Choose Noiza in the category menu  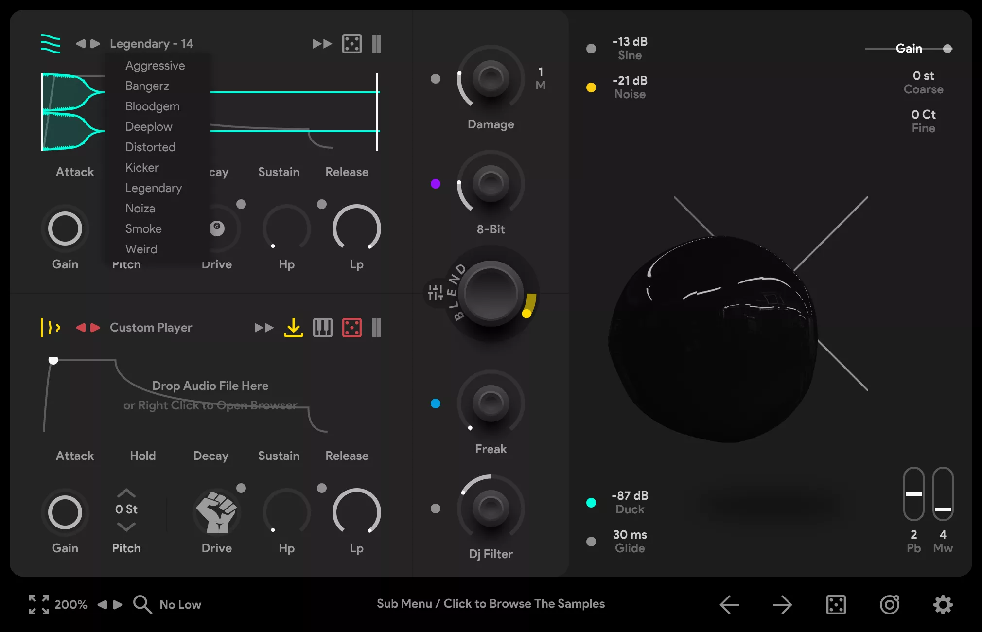click(x=140, y=208)
